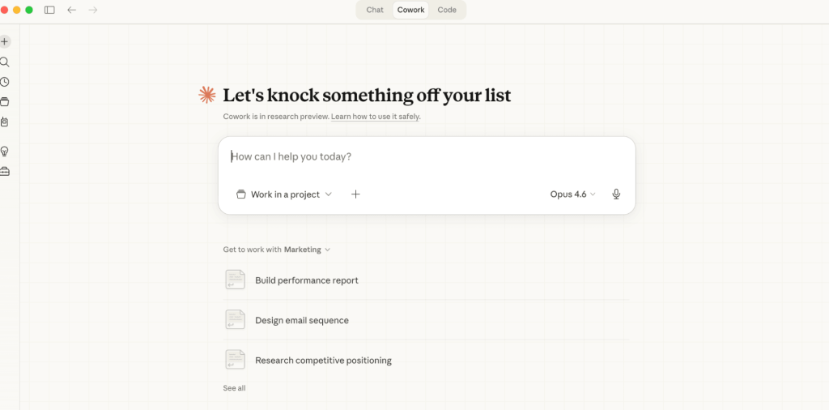Image resolution: width=829 pixels, height=410 pixels.
Task: Add attachment with plus icon in prompt box
Action: click(x=356, y=194)
